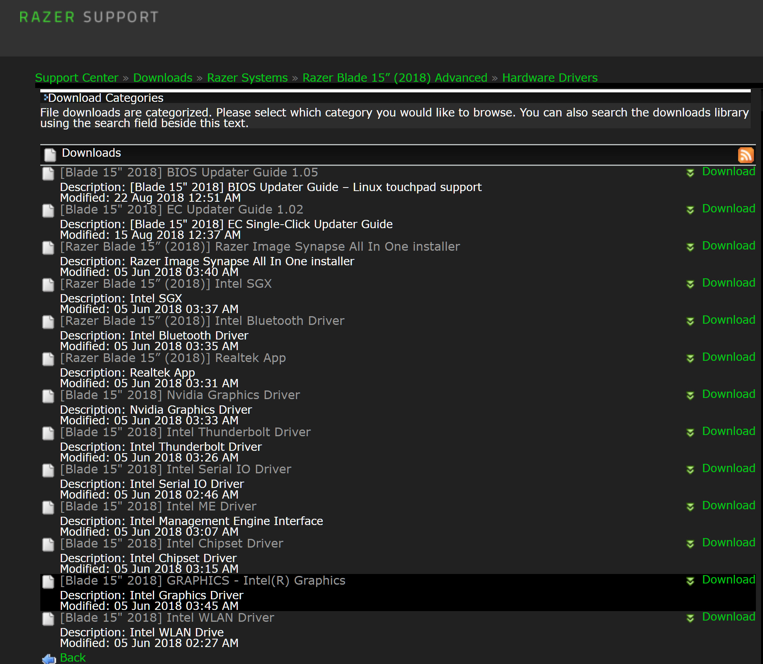Go Back using the Back link
Viewport: 763px width, 664px height.
click(x=73, y=658)
